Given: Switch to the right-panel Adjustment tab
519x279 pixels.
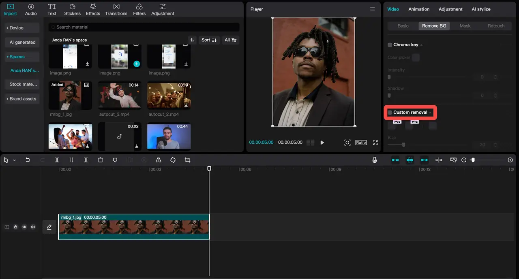Looking at the screenshot, I should (x=450, y=9).
